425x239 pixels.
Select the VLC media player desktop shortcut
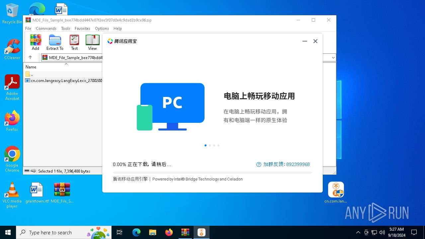pos(12,195)
